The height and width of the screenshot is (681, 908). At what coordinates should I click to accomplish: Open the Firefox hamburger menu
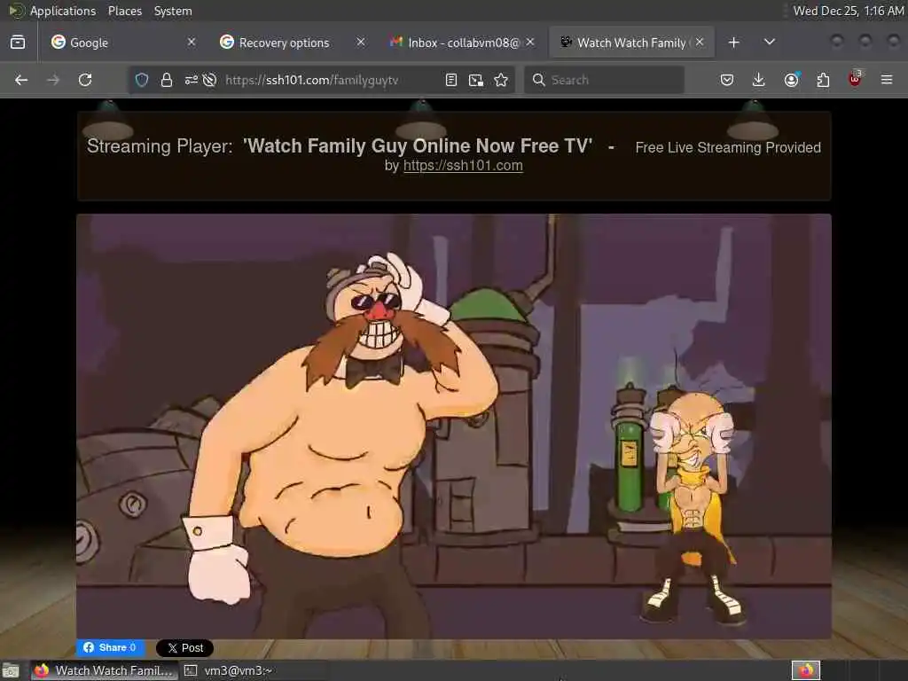click(887, 80)
